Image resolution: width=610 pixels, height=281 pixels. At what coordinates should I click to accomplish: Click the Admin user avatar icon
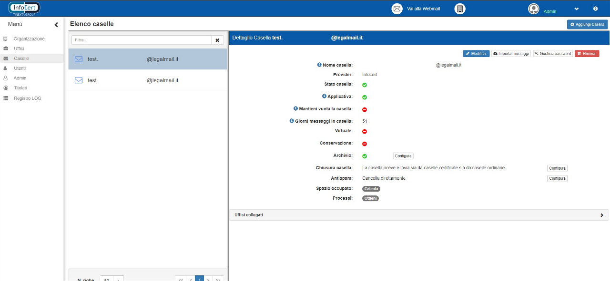click(534, 9)
